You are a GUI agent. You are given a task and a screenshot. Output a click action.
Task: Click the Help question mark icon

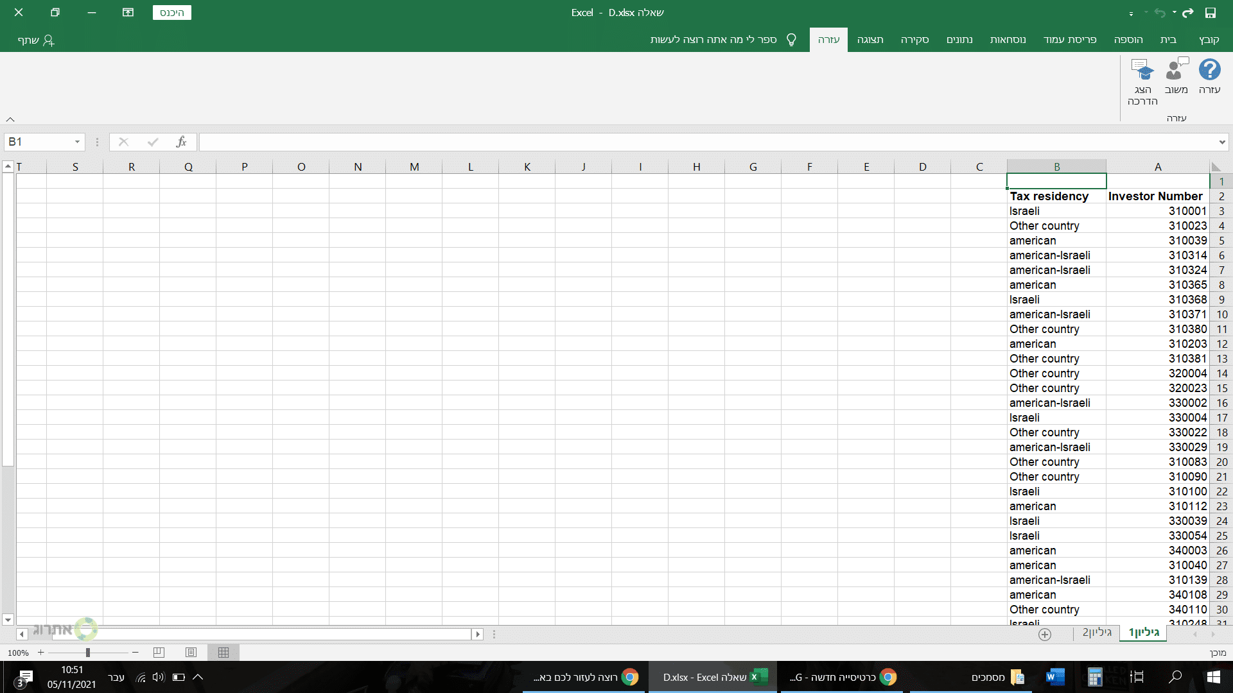1209,70
